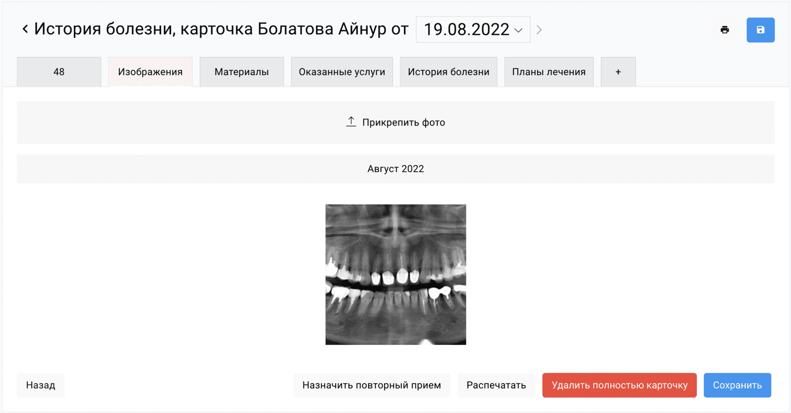The image size is (791, 413).
Task: Click red Удалить полностью карточку button
Action: (619, 385)
